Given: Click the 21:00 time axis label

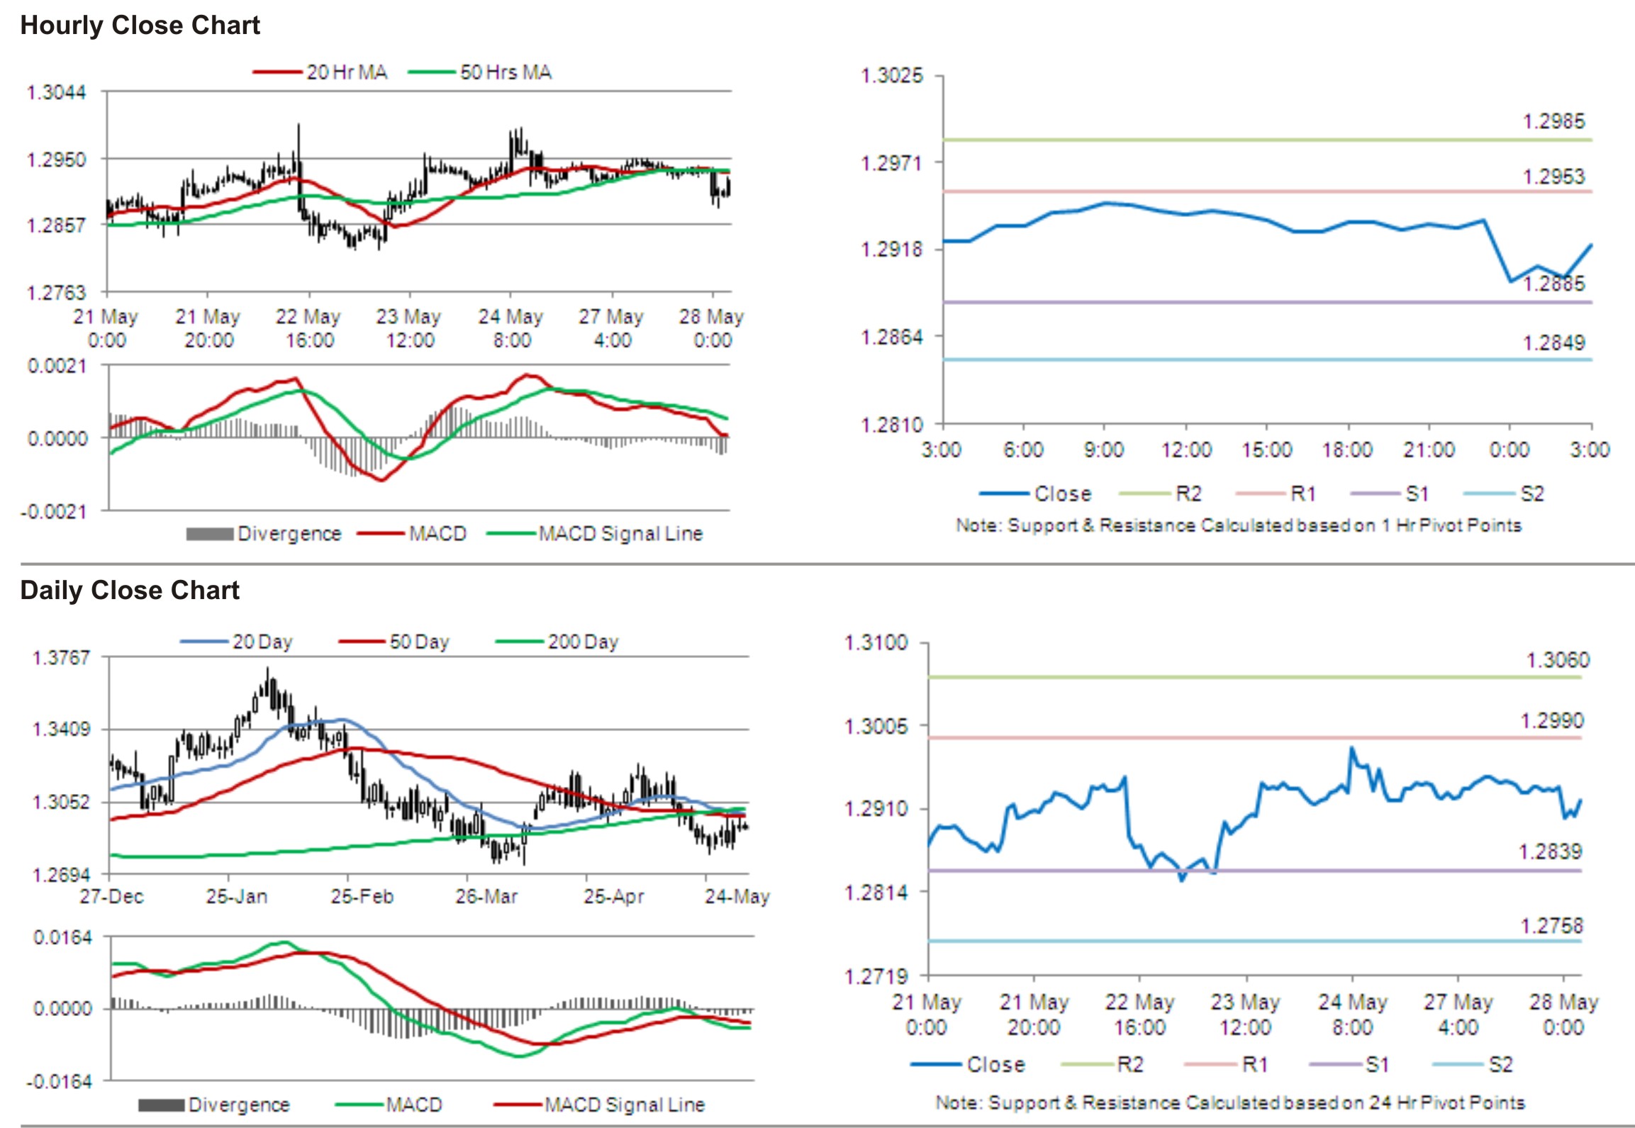Looking at the screenshot, I should click(x=1429, y=449).
